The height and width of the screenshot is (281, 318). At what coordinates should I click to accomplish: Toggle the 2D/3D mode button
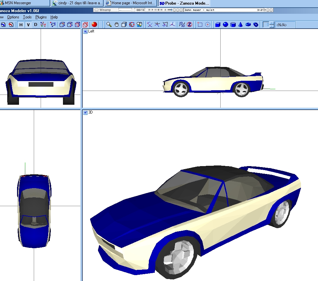tap(182, 25)
